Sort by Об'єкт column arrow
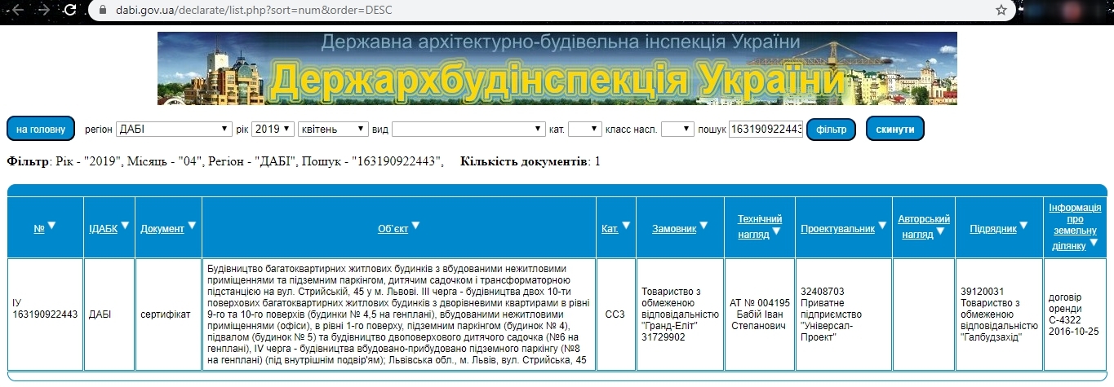Screen dimensions: 1114x387 [x=416, y=226]
